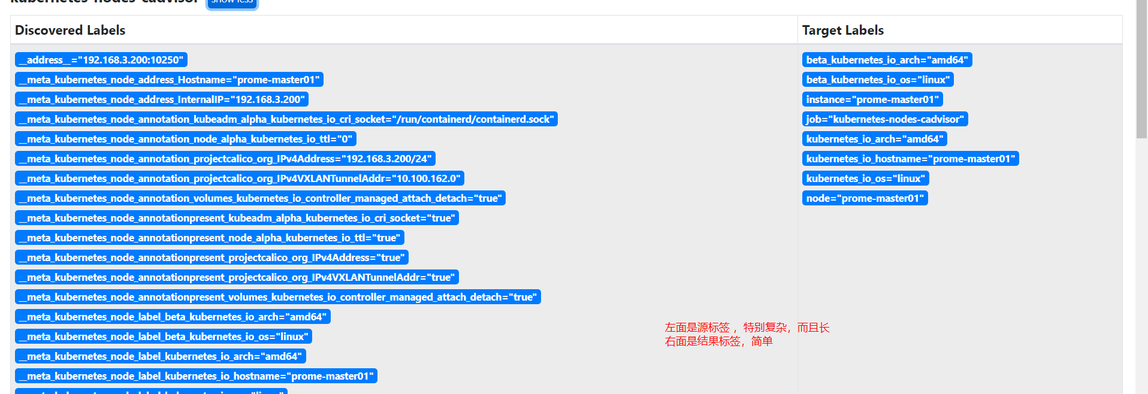1148x394 pixels.
Task: Click the node_label_beta_kubernetes_io_arch="amd64" label
Action: [x=173, y=317]
